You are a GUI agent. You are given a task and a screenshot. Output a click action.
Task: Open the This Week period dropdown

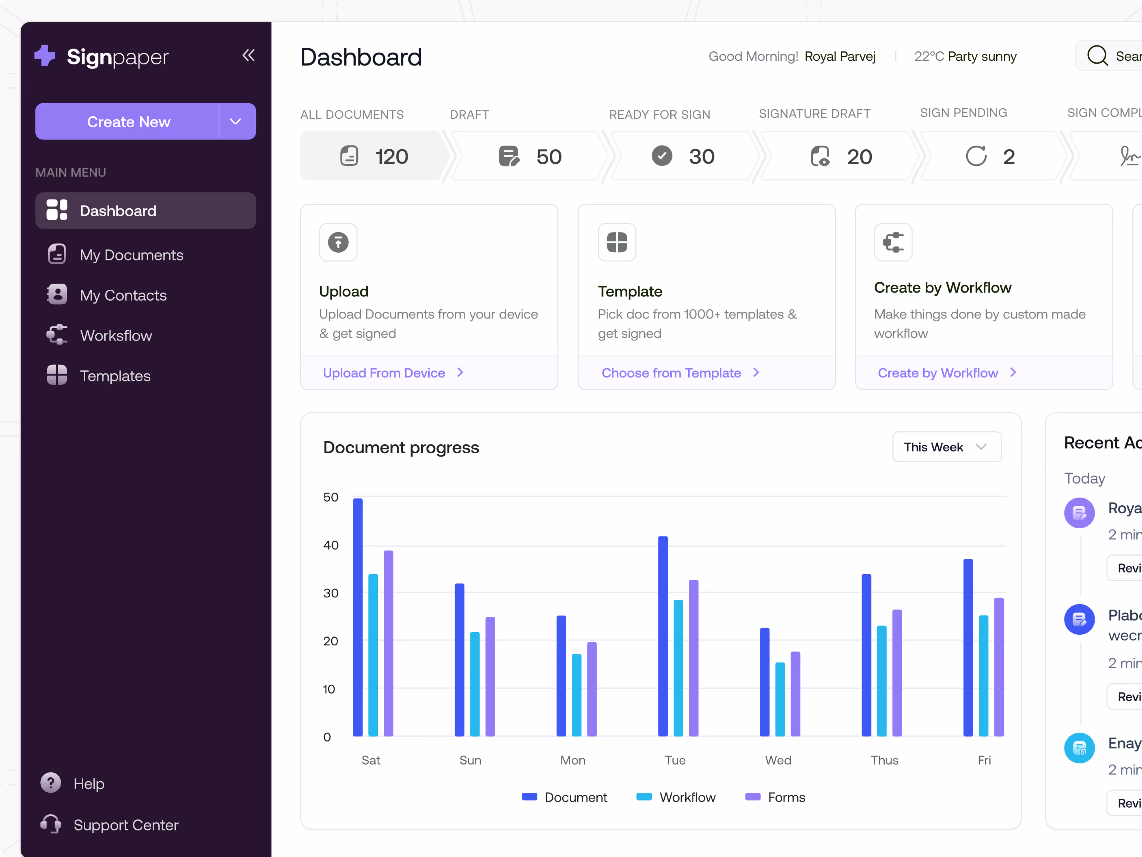946,447
